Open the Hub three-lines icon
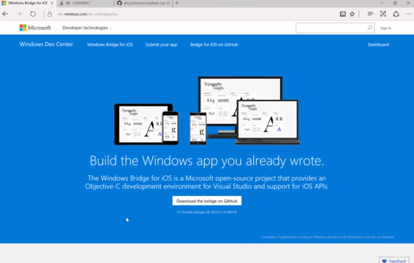This screenshot has height=263, width=414. pos(370,14)
